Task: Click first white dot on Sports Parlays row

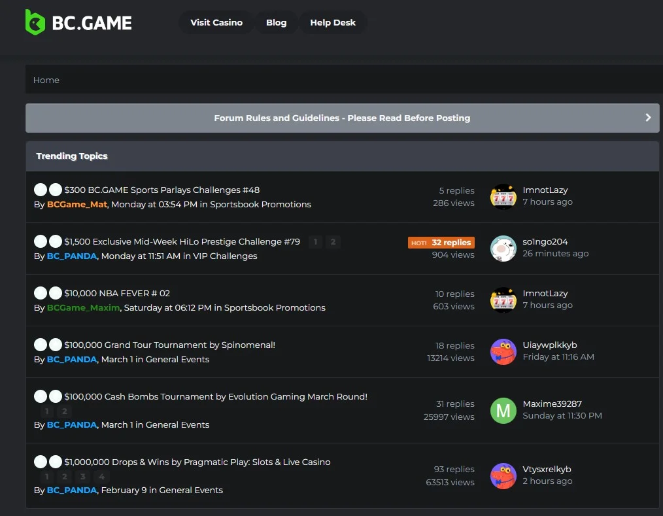Action: click(41, 190)
